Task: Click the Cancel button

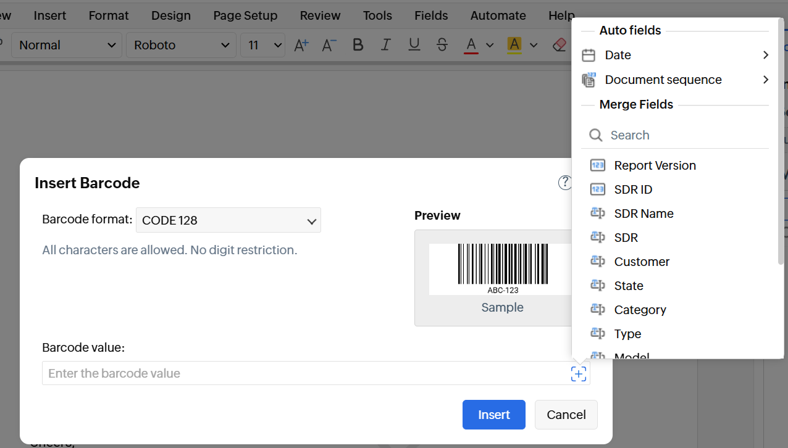Action: [x=566, y=415]
